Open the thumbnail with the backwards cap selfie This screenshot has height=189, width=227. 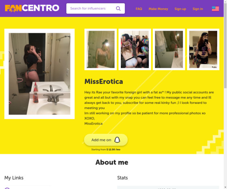click(x=203, y=49)
